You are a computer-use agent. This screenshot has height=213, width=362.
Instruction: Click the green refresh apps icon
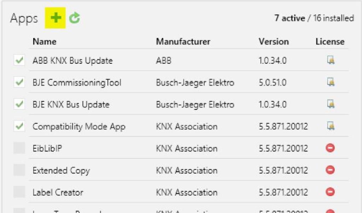click(74, 18)
